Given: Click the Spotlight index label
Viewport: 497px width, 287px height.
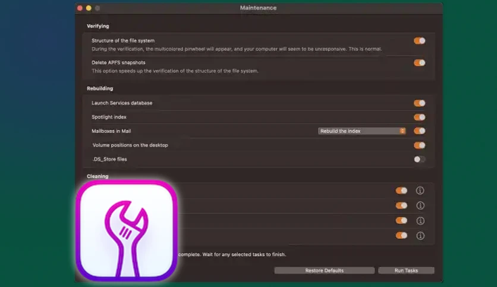Looking at the screenshot, I should pos(109,117).
